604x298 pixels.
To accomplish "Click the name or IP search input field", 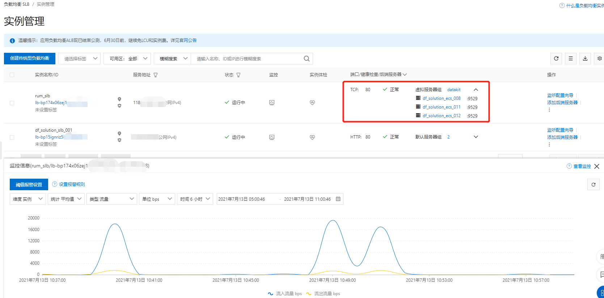I will click(x=248, y=59).
